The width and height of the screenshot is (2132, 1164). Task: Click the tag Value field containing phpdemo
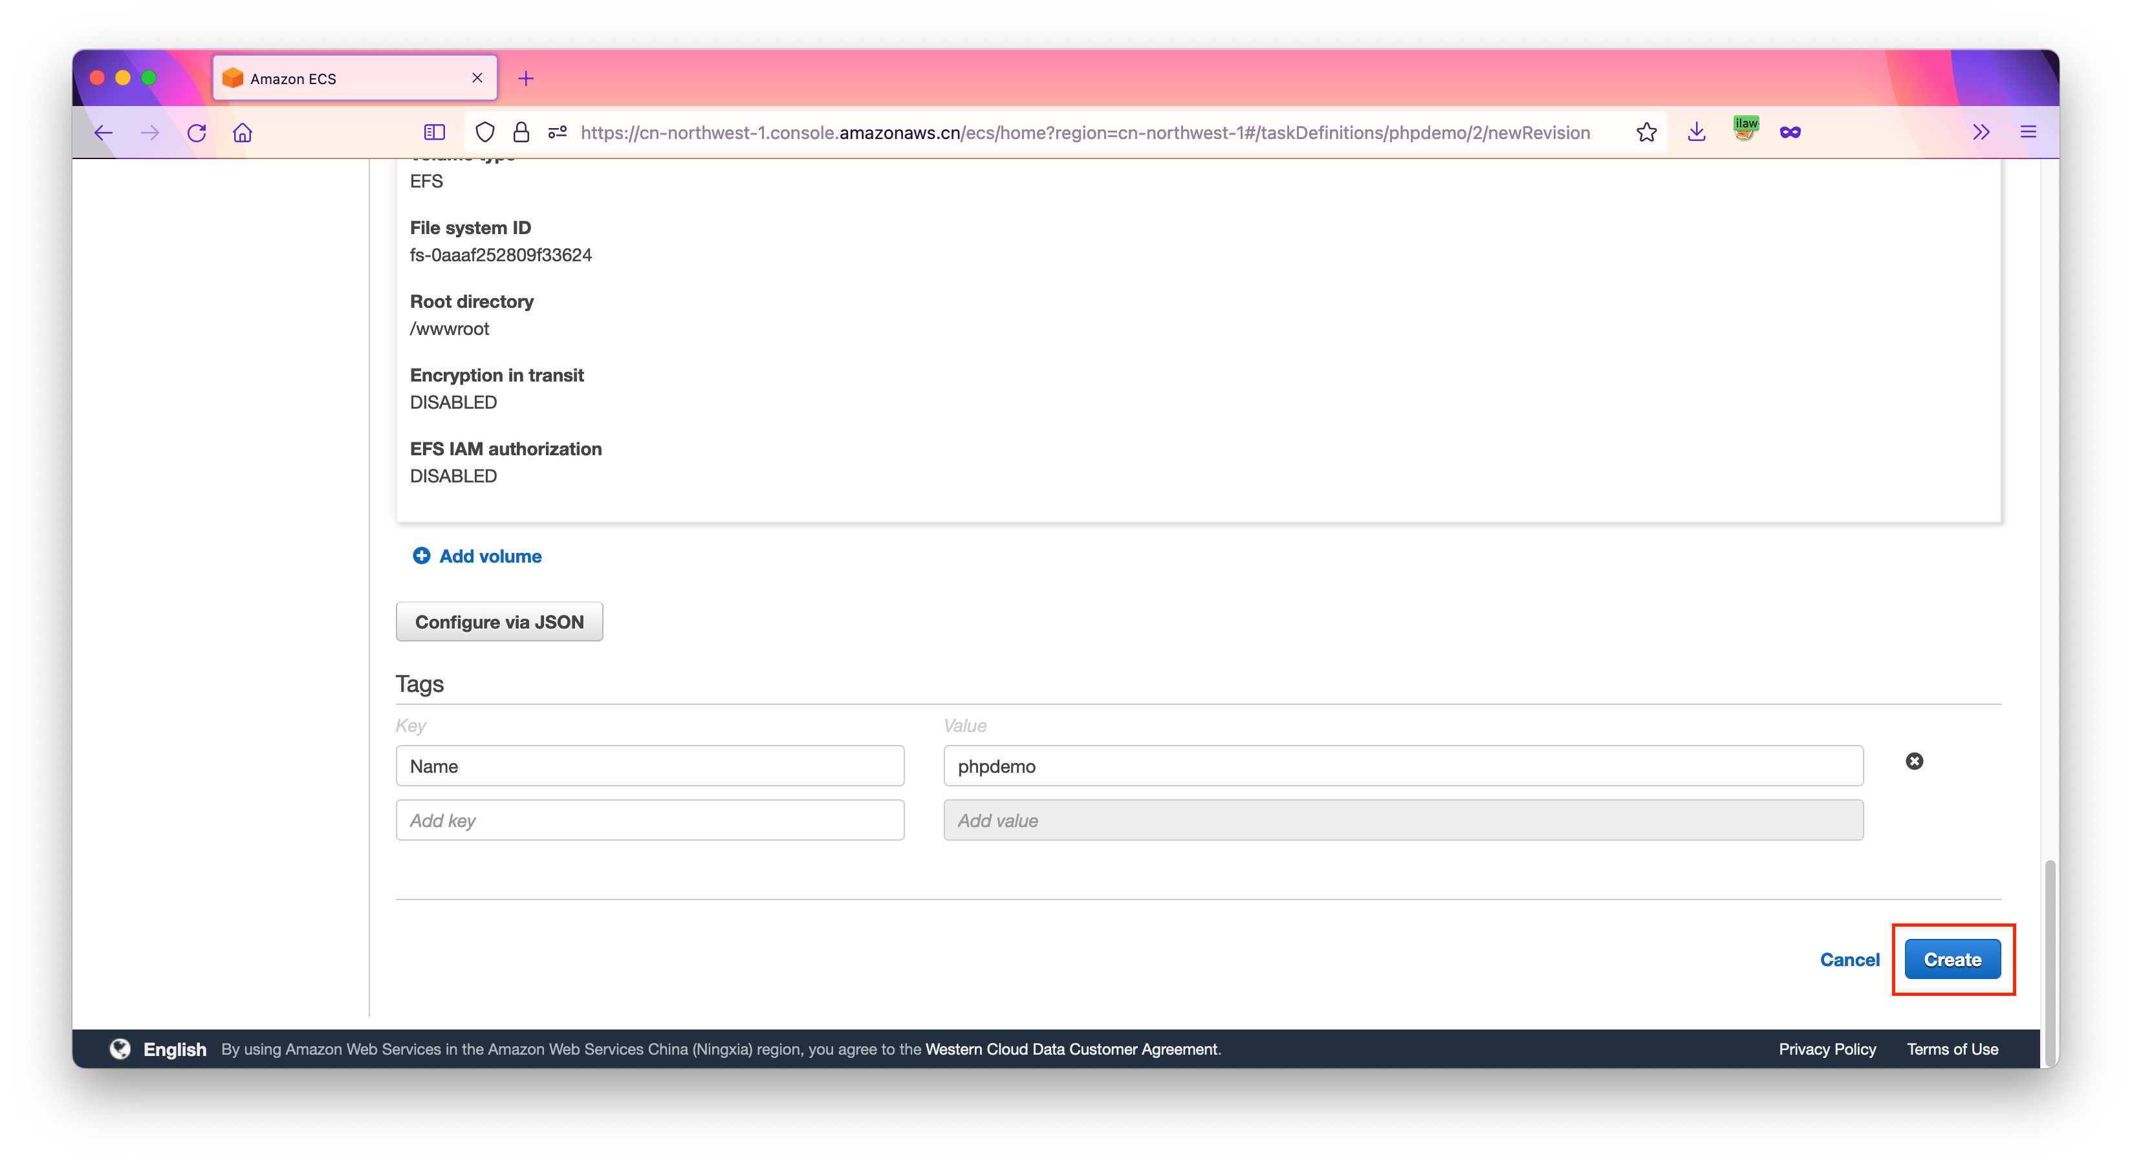1403,766
